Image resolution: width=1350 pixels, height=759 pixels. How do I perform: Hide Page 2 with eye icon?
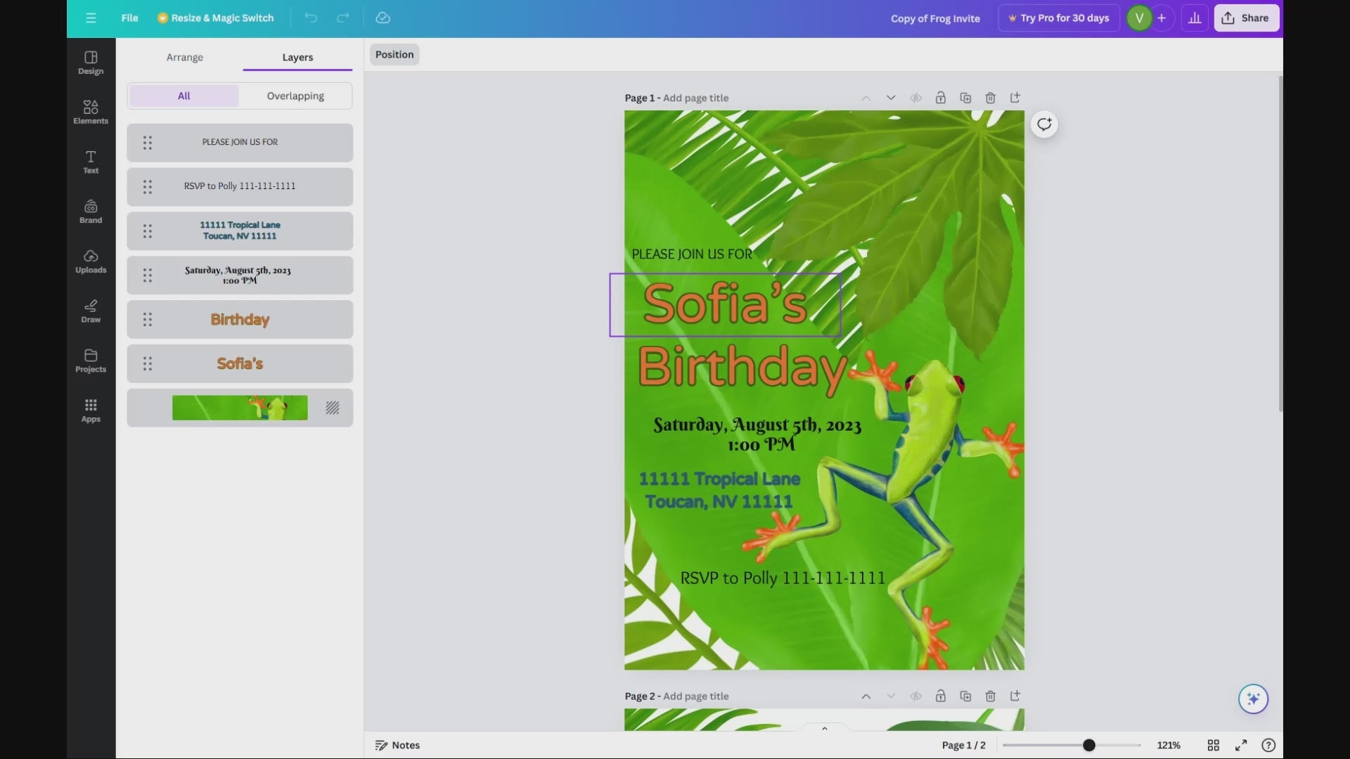[x=915, y=696]
